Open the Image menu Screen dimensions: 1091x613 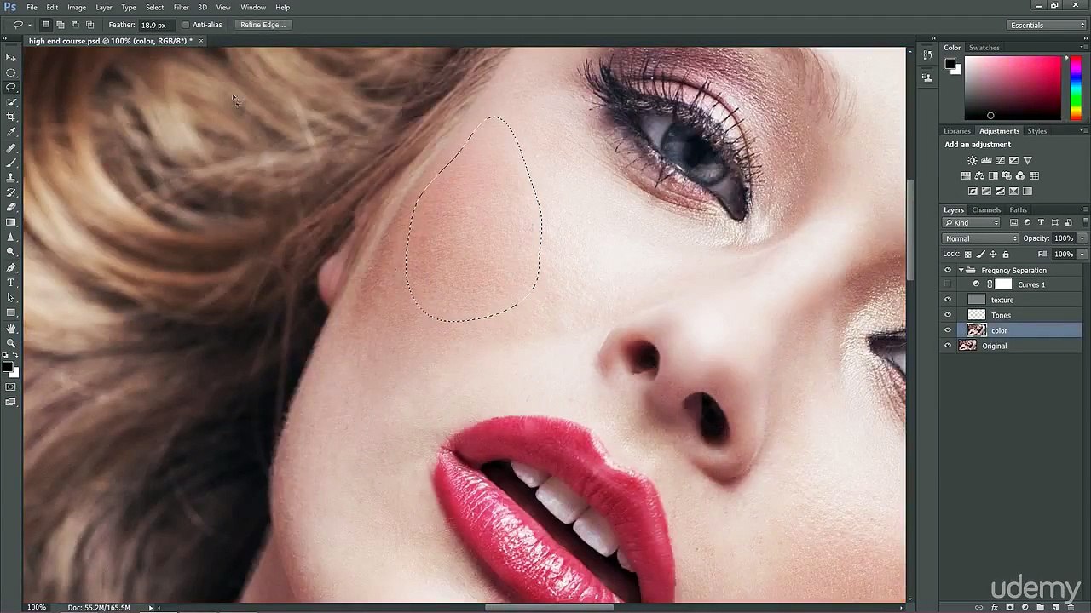coord(77,7)
